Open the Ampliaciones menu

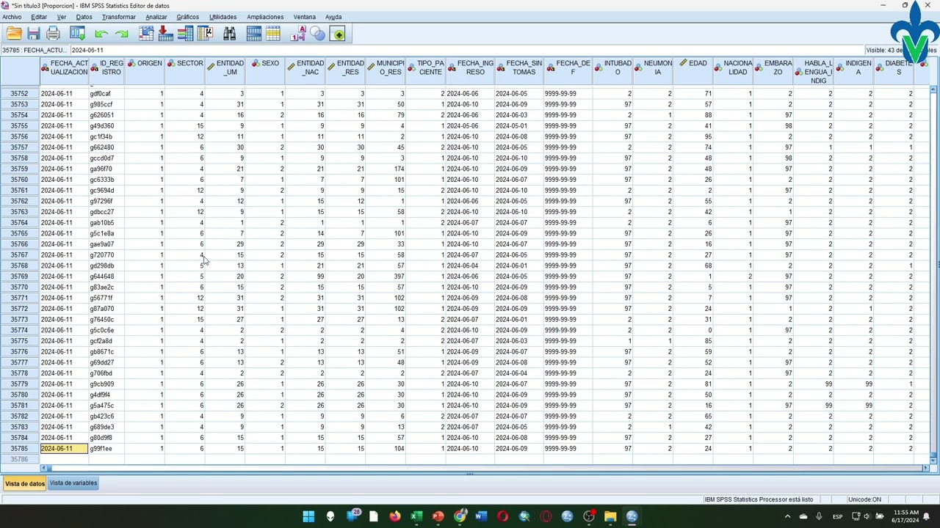point(265,17)
